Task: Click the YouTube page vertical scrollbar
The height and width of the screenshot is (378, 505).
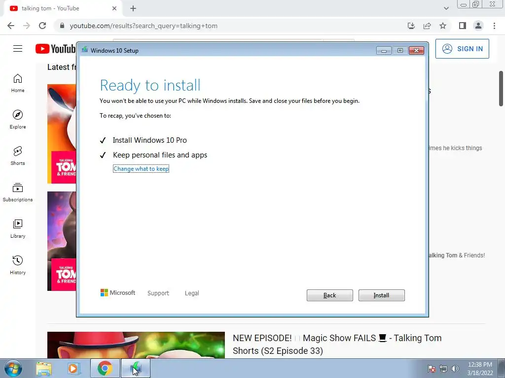Action: tap(501, 89)
